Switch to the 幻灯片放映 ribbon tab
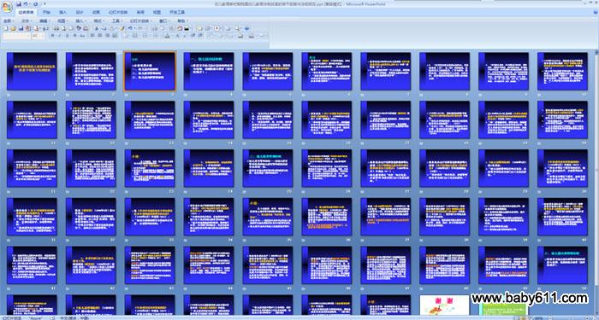 pyautogui.click(x=118, y=12)
